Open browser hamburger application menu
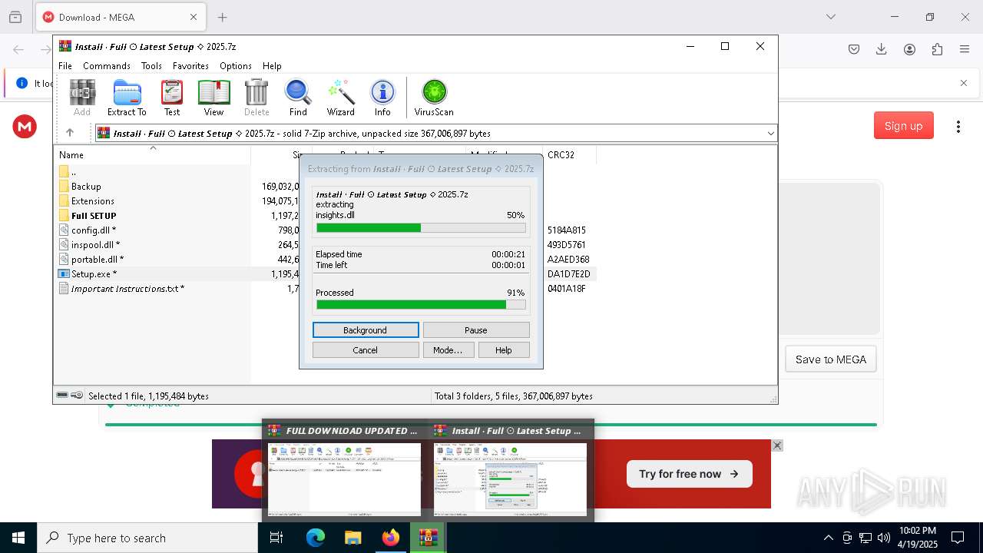Image resolution: width=983 pixels, height=553 pixels. [x=965, y=49]
